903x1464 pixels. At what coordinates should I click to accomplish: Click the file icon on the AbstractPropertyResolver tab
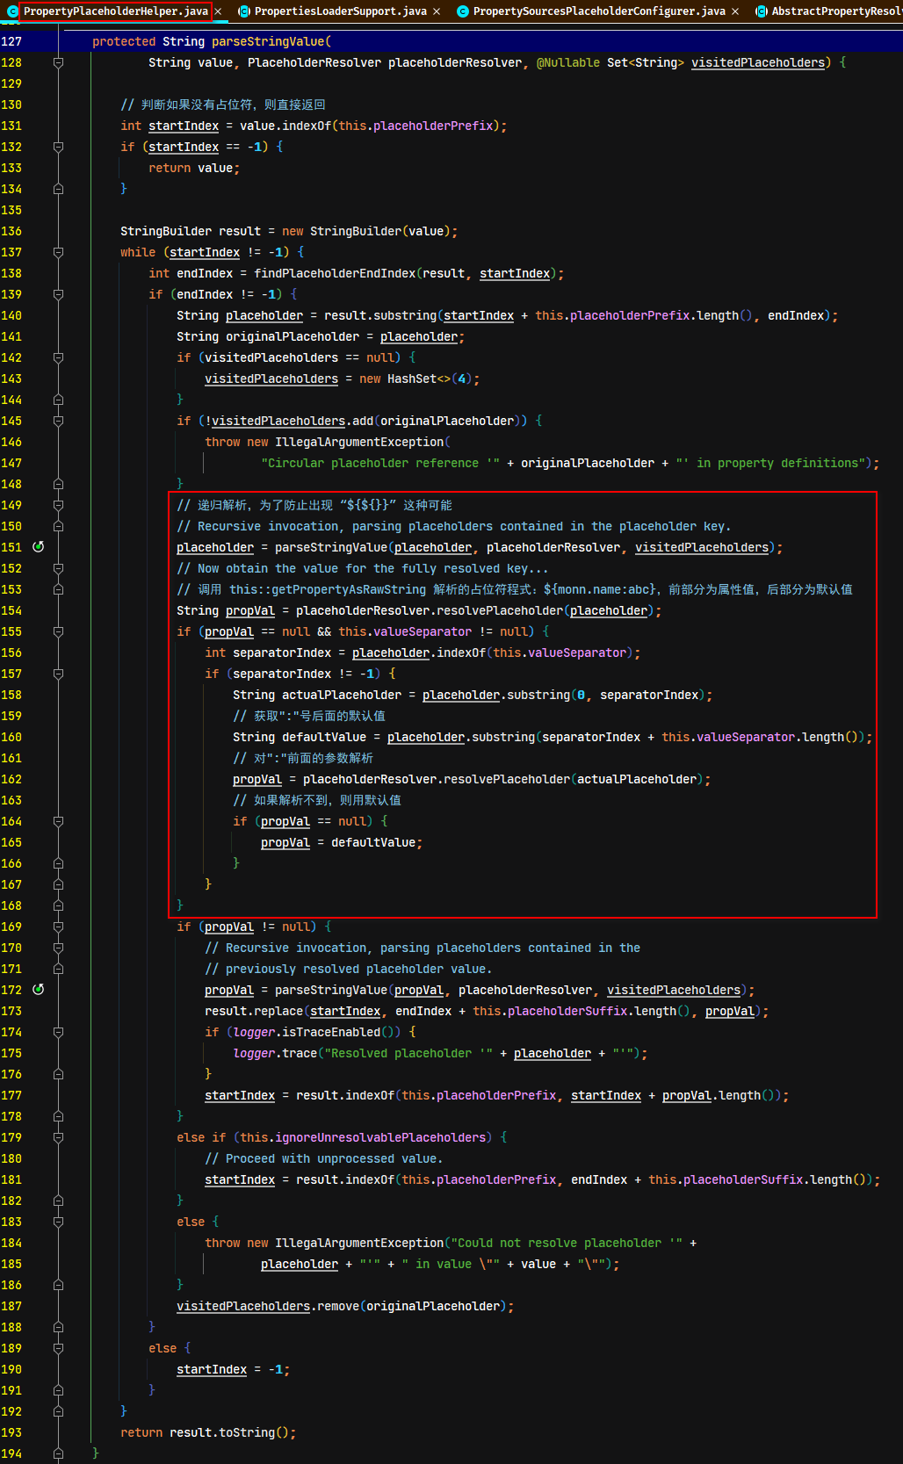point(762,11)
